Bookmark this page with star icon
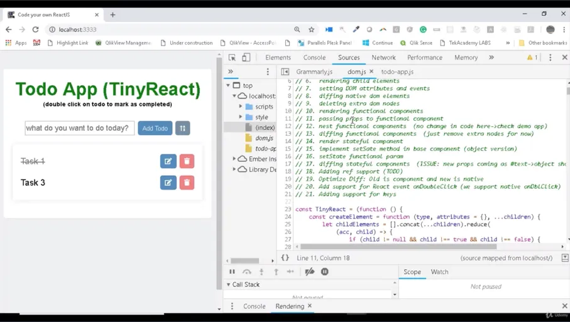This screenshot has height=322, width=570. coord(311,30)
